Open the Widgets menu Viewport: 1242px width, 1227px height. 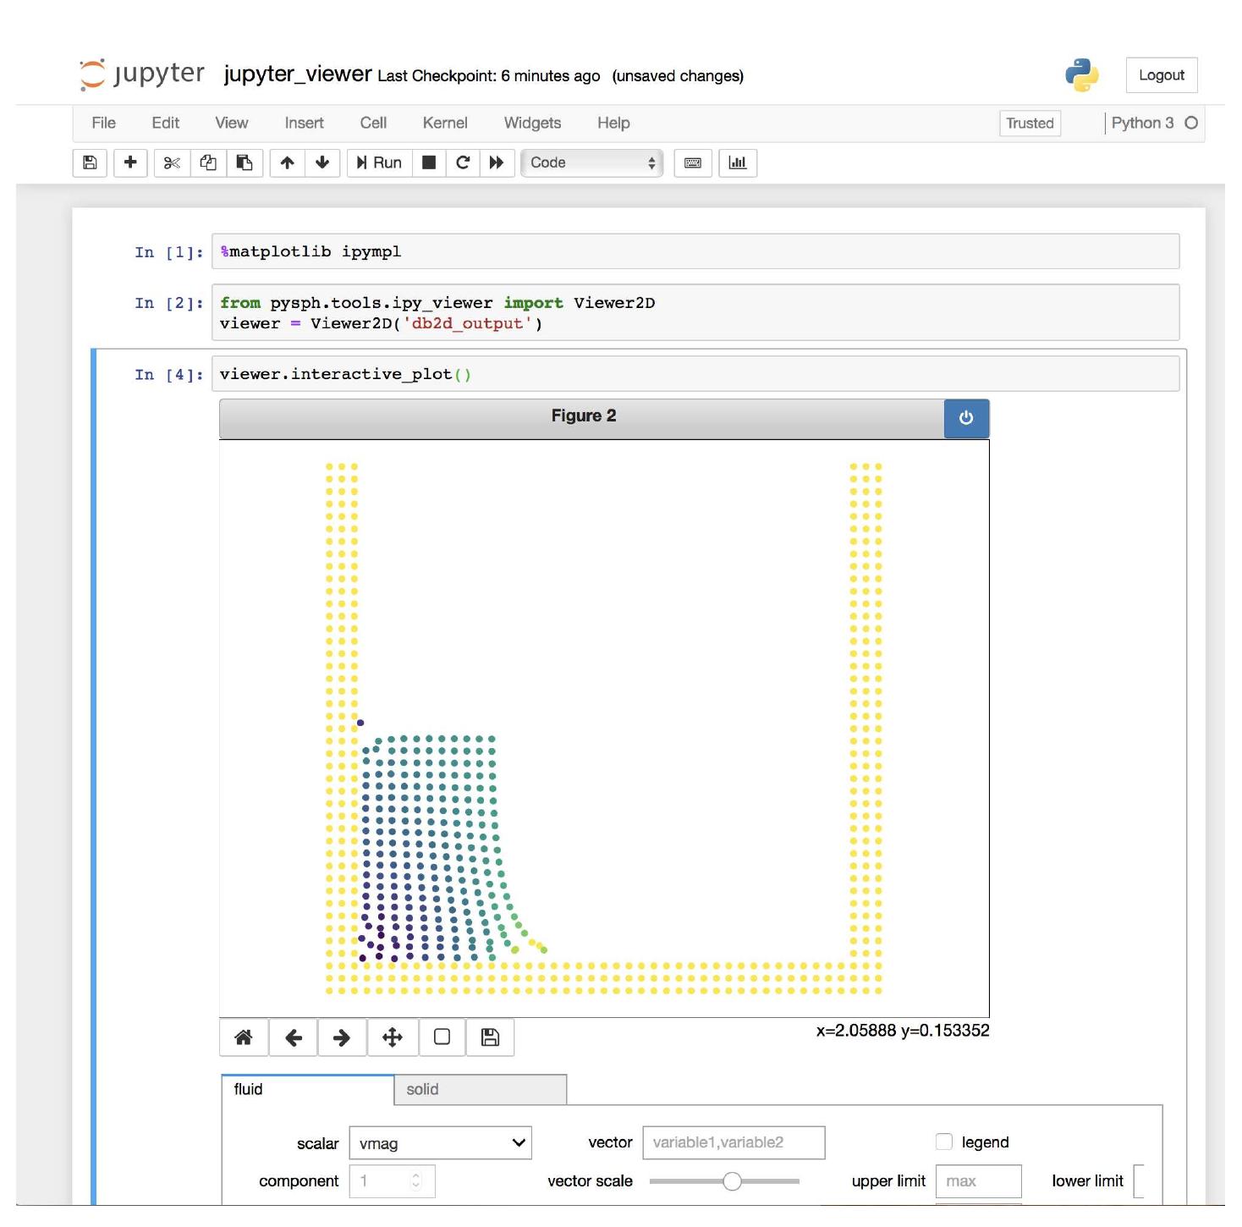[x=532, y=123]
